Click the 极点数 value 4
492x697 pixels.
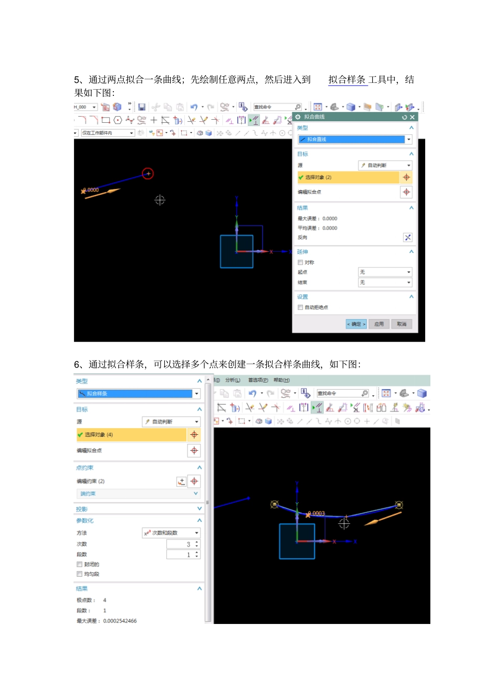pyautogui.click(x=105, y=600)
